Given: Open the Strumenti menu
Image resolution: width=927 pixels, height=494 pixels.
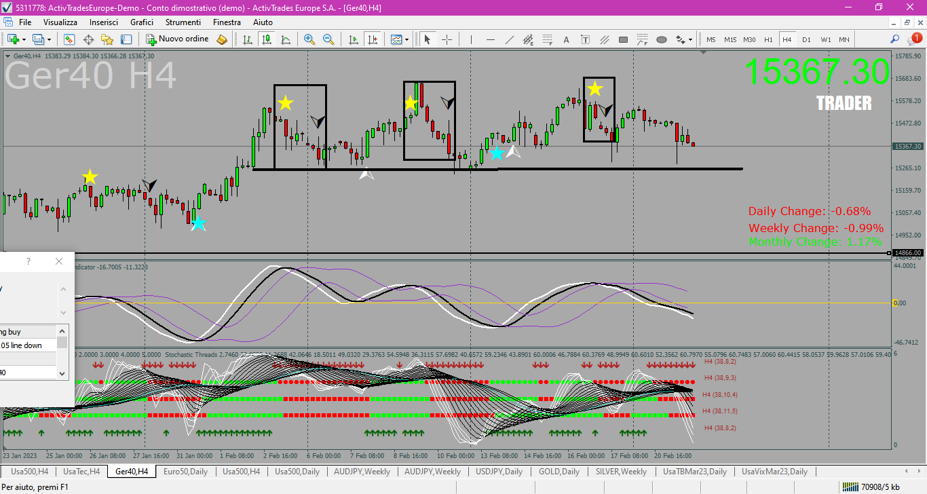Looking at the screenshot, I should click(183, 22).
